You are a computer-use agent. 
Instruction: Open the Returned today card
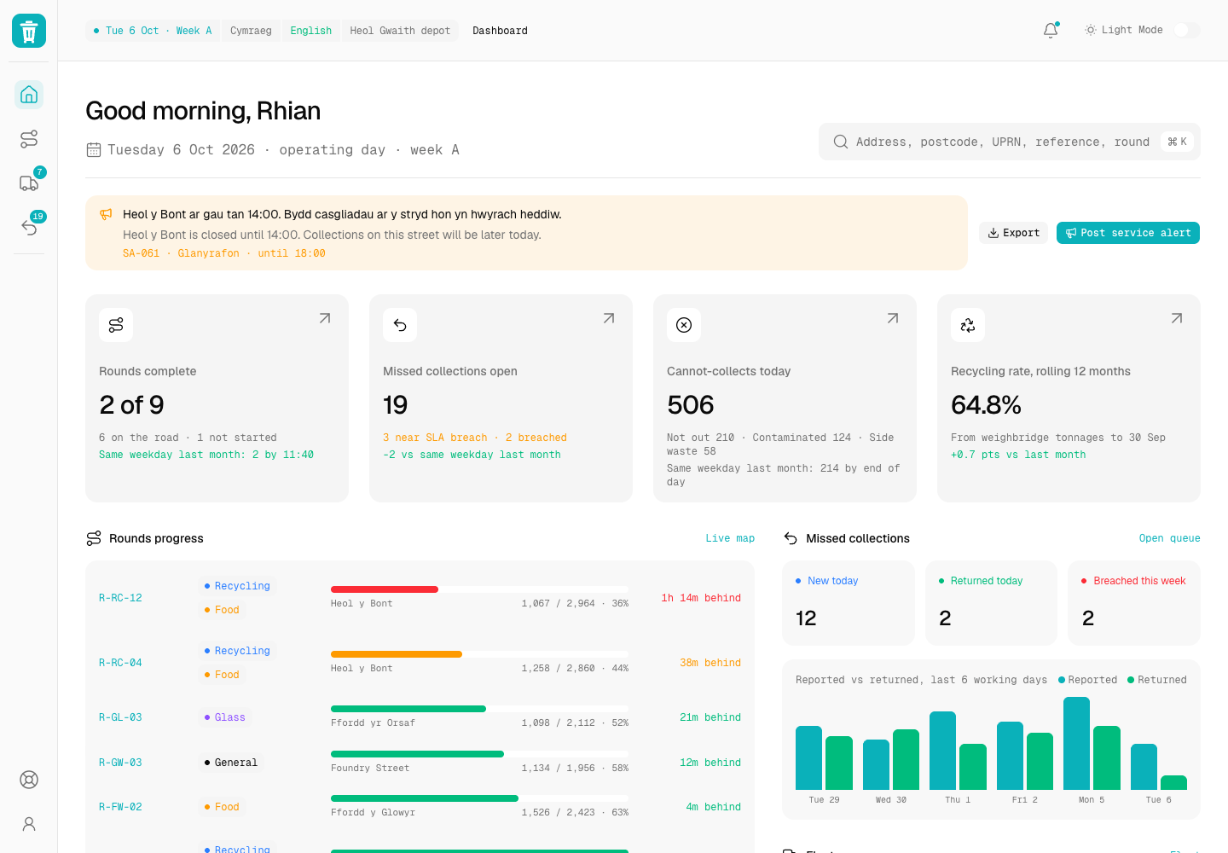[x=991, y=603]
